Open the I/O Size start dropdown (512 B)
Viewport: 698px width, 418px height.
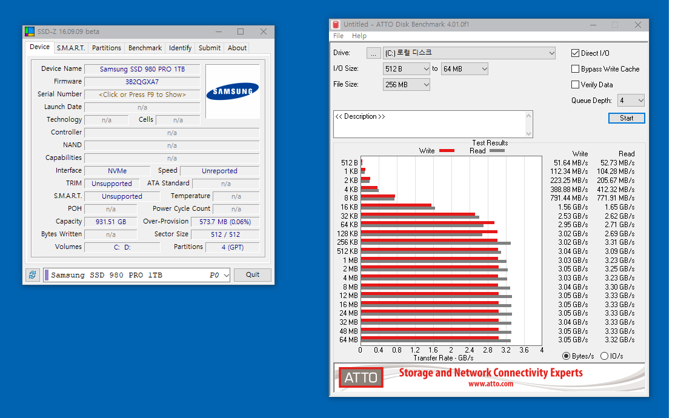point(407,69)
